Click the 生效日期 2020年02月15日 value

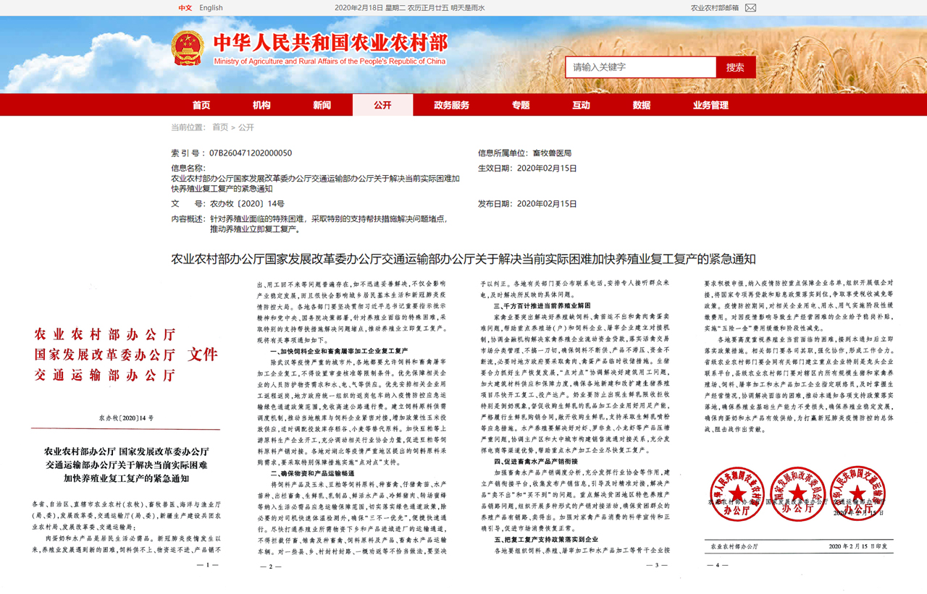click(547, 168)
